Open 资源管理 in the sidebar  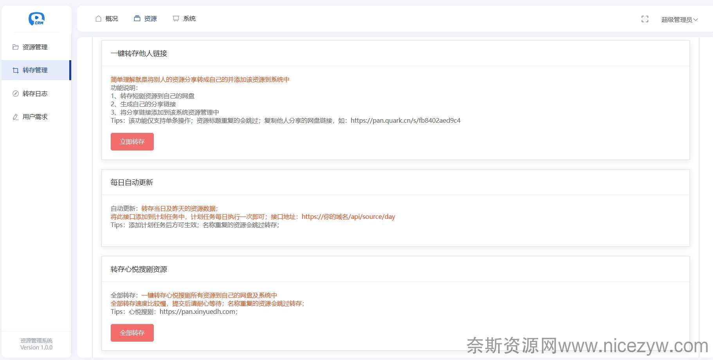coord(35,47)
